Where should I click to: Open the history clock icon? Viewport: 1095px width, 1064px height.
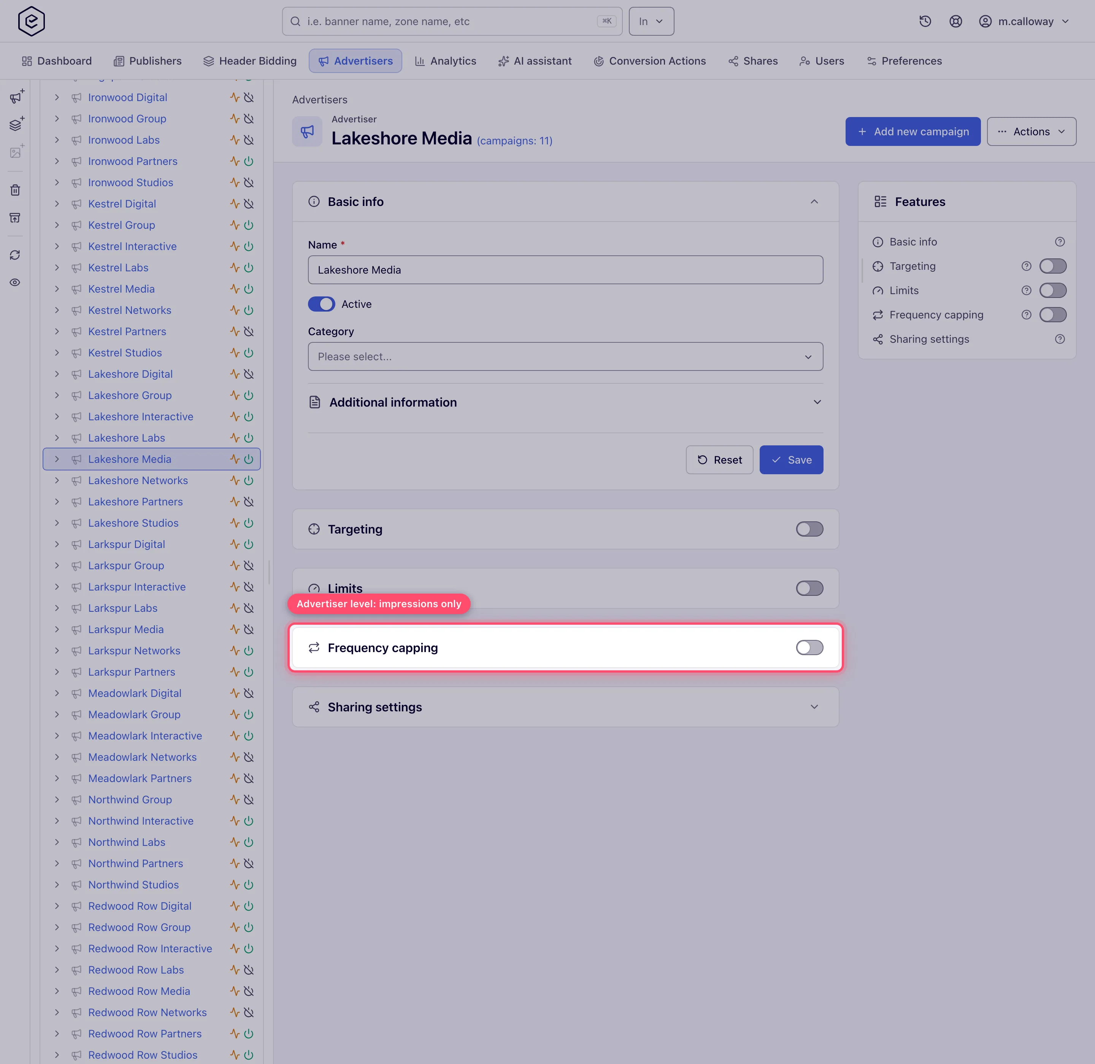point(925,21)
